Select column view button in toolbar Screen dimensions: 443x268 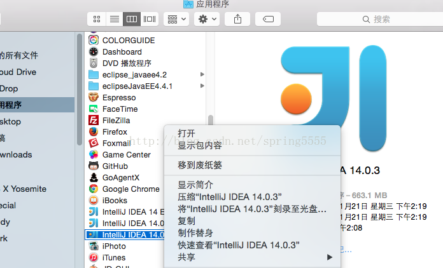132,19
